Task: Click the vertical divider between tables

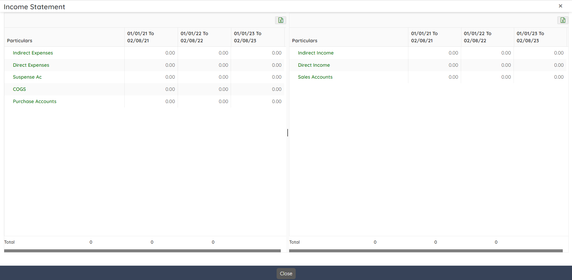Action: 288,133
